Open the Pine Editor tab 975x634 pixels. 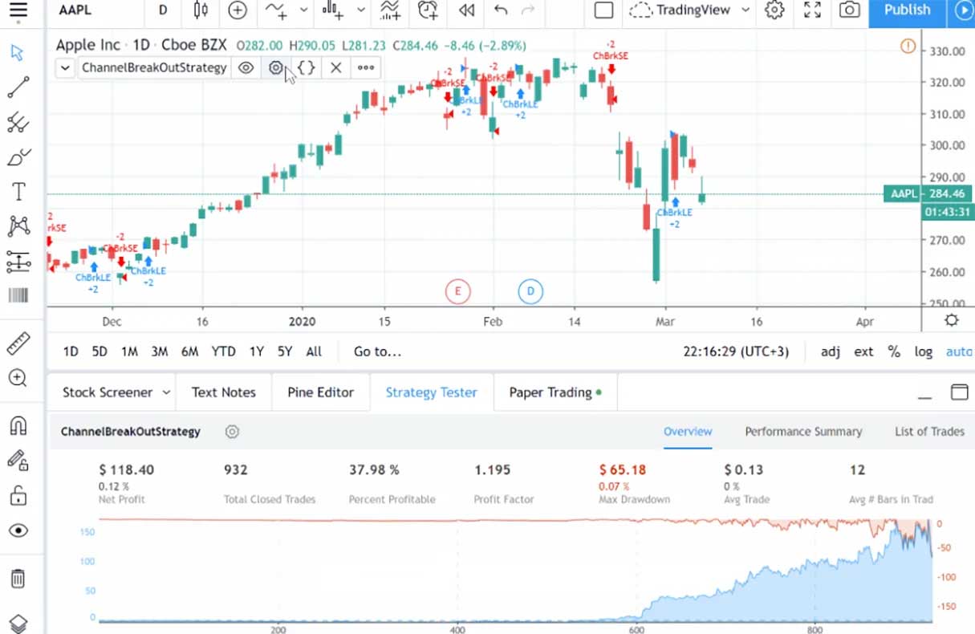tap(320, 392)
